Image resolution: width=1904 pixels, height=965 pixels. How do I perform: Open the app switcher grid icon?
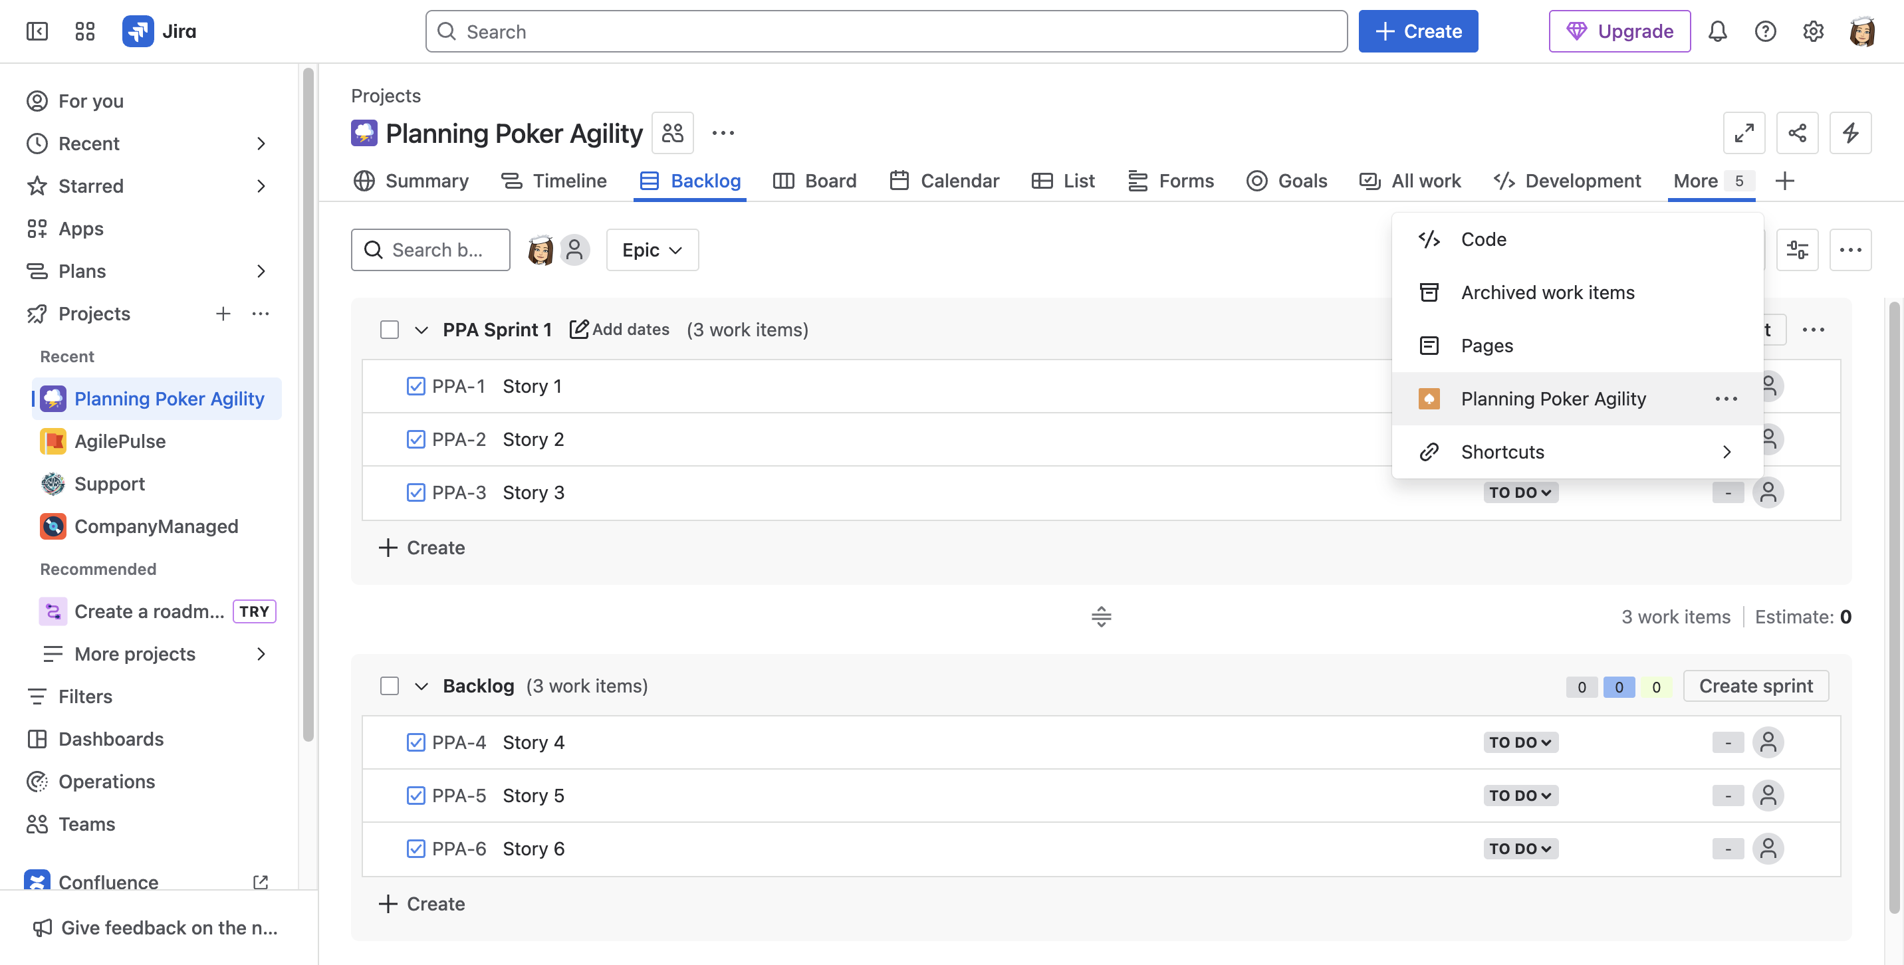pyautogui.click(x=85, y=31)
